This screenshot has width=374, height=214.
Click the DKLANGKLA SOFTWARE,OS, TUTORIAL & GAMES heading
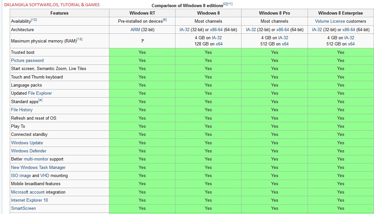pos(52,5)
